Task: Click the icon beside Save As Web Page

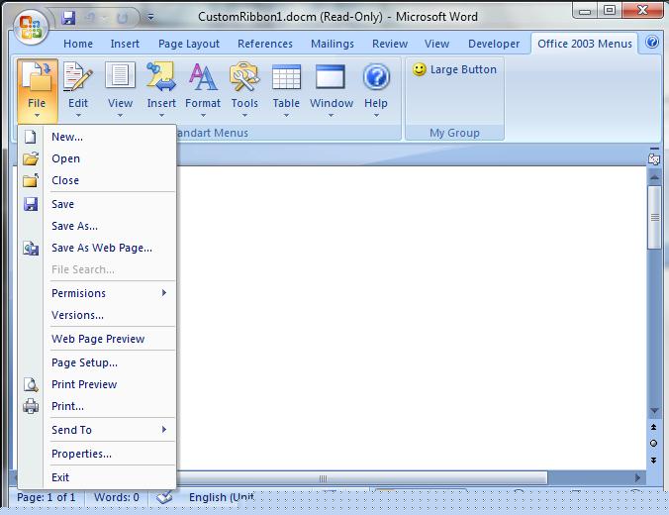Action: click(31, 248)
